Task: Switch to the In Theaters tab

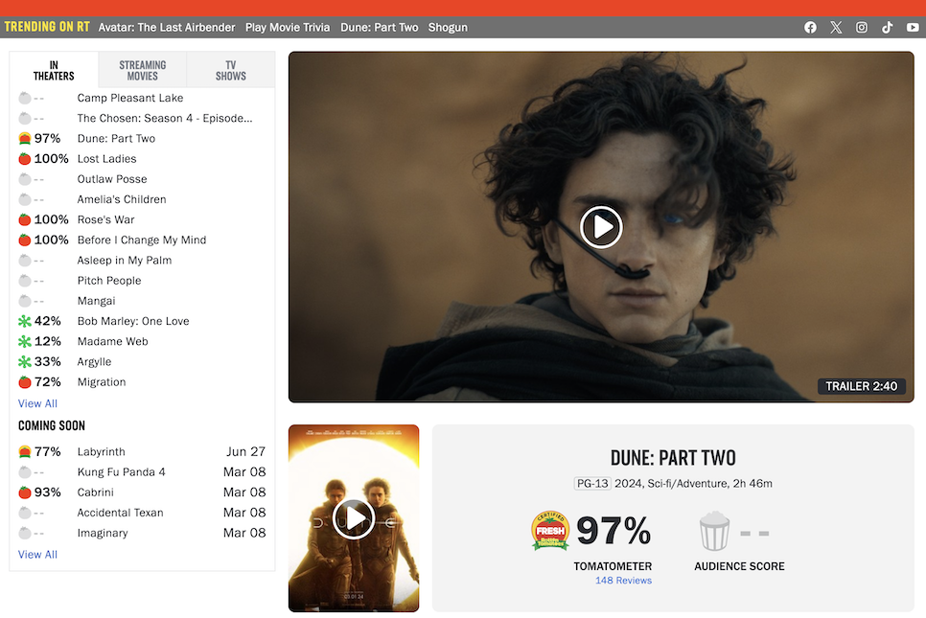Action: tap(54, 70)
